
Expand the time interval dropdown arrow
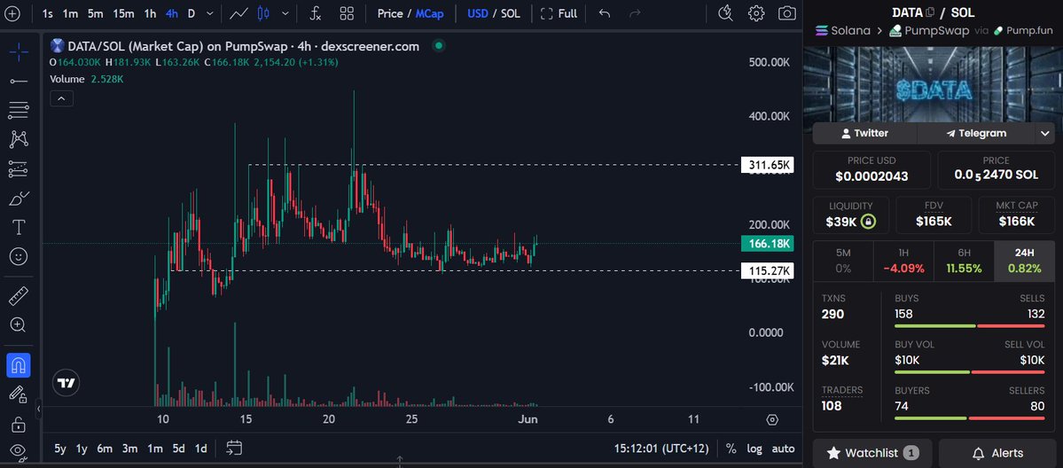point(210,13)
